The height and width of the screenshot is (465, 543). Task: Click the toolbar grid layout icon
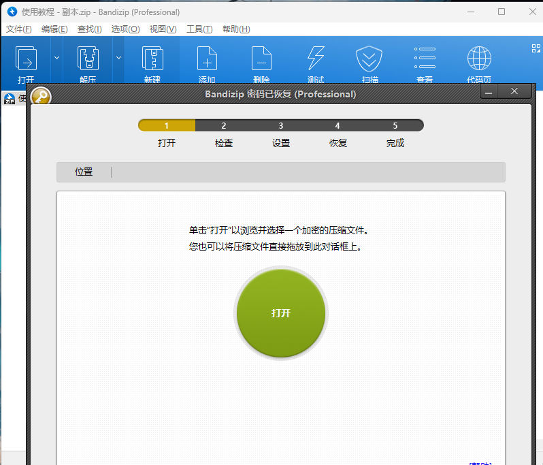point(536,48)
